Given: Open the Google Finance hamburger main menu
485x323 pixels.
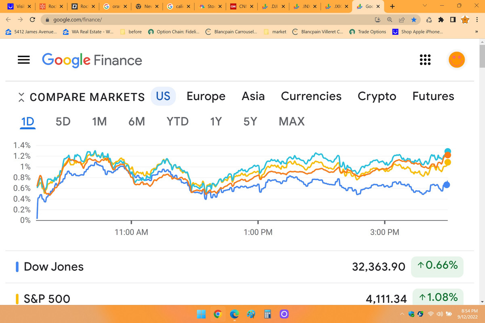Looking at the screenshot, I should coord(24,60).
